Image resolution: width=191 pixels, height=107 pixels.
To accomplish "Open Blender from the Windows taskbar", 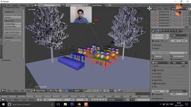I will [79, 104].
